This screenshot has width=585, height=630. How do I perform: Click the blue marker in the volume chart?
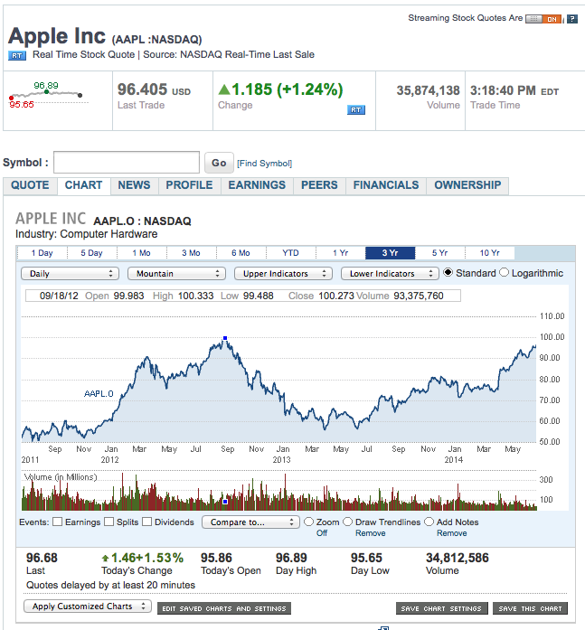(x=225, y=502)
